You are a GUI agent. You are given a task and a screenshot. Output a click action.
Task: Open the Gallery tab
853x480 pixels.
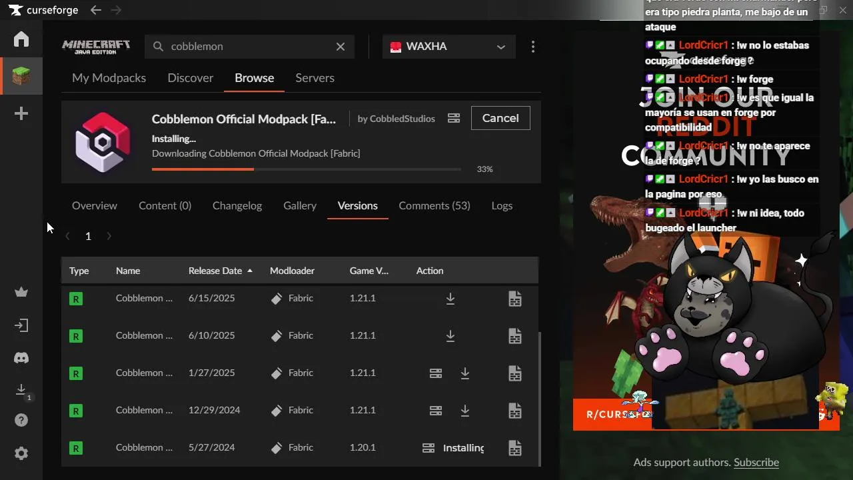[300, 205]
